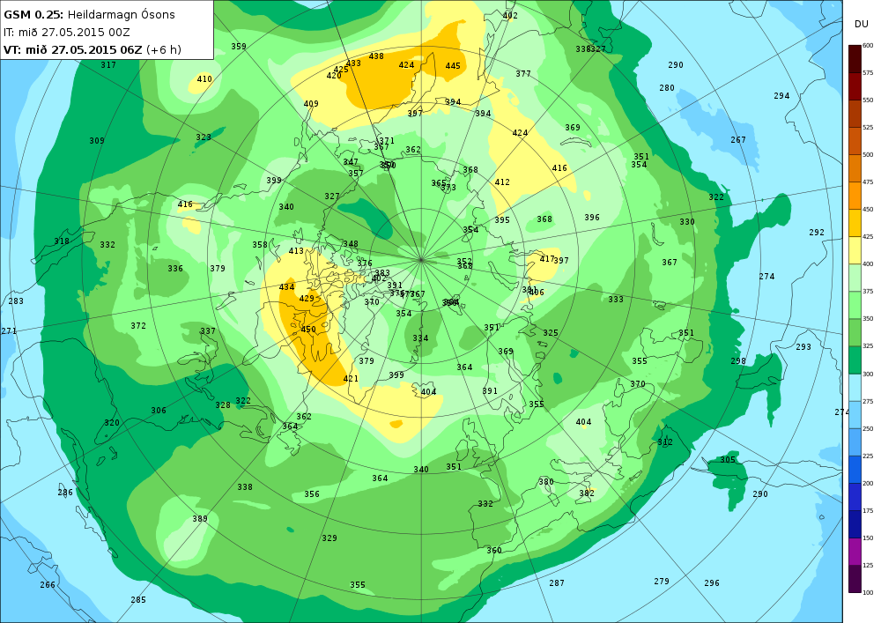Click the '250' tick label on the scale
The image size is (881, 623).
(868, 428)
